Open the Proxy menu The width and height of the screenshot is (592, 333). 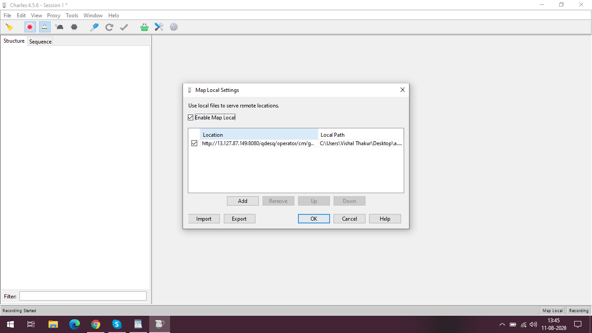click(x=53, y=15)
